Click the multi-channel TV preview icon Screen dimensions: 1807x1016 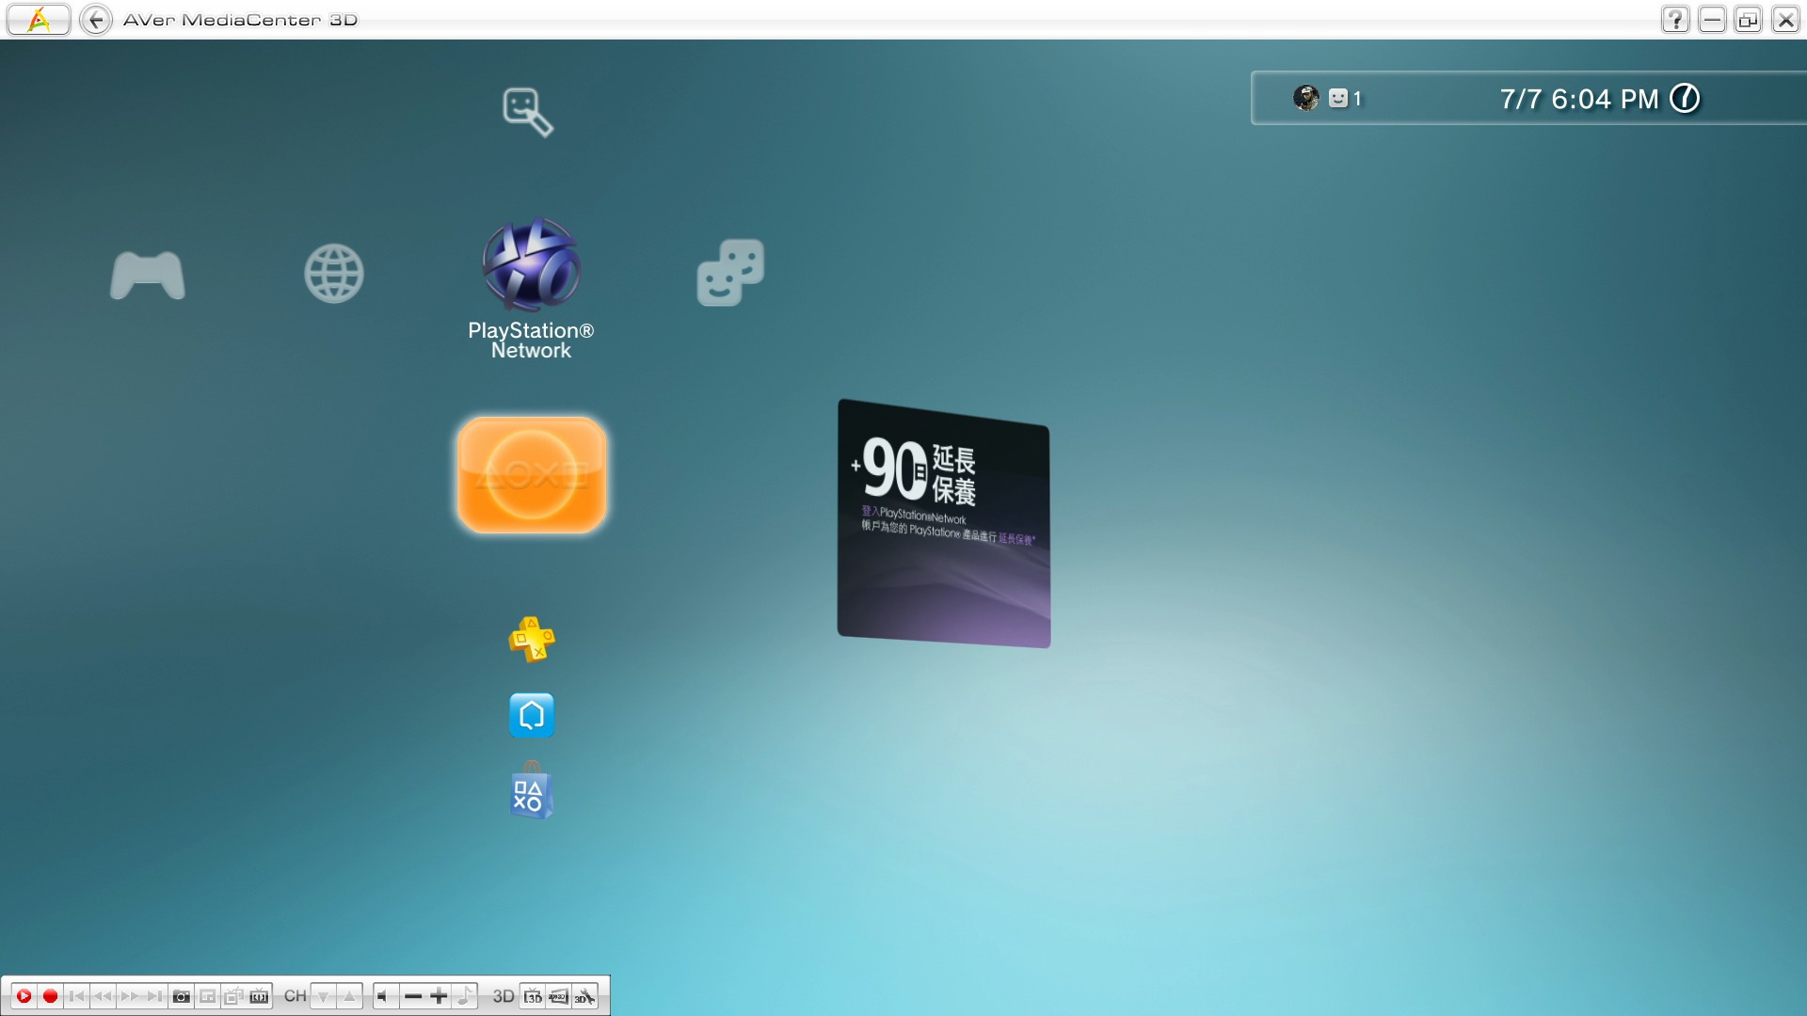tap(233, 996)
